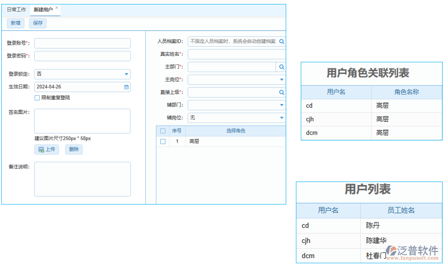Open the 直接上级 supervisor lookup icon

(281, 92)
